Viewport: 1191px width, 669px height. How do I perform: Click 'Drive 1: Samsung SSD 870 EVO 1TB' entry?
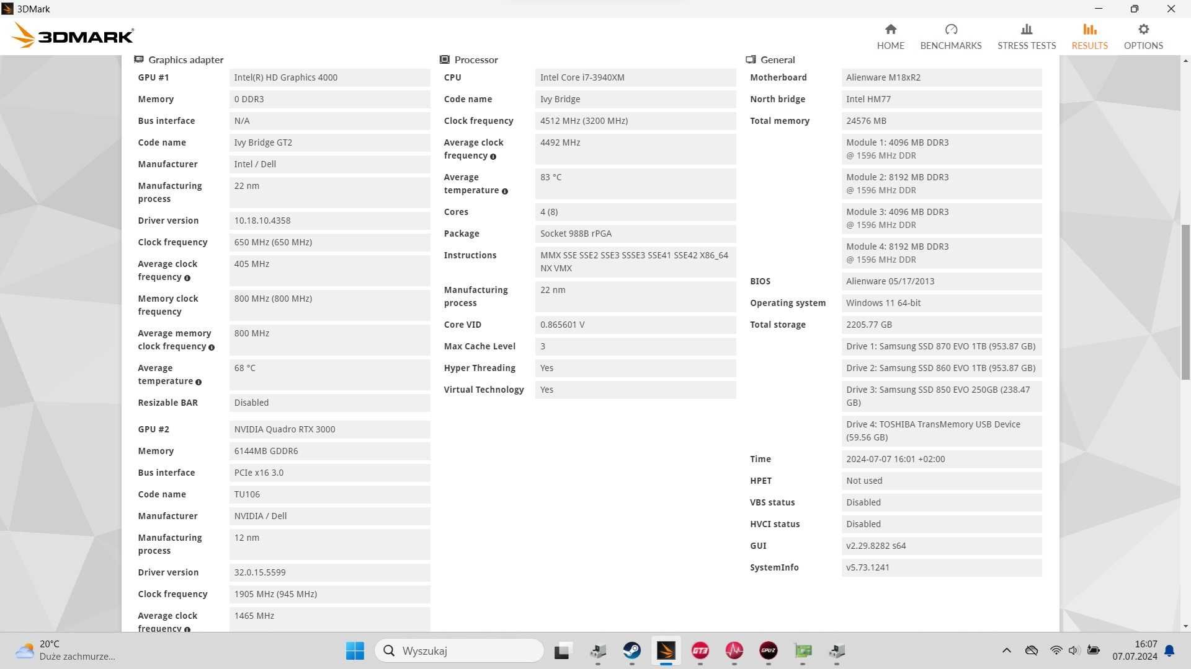point(942,346)
